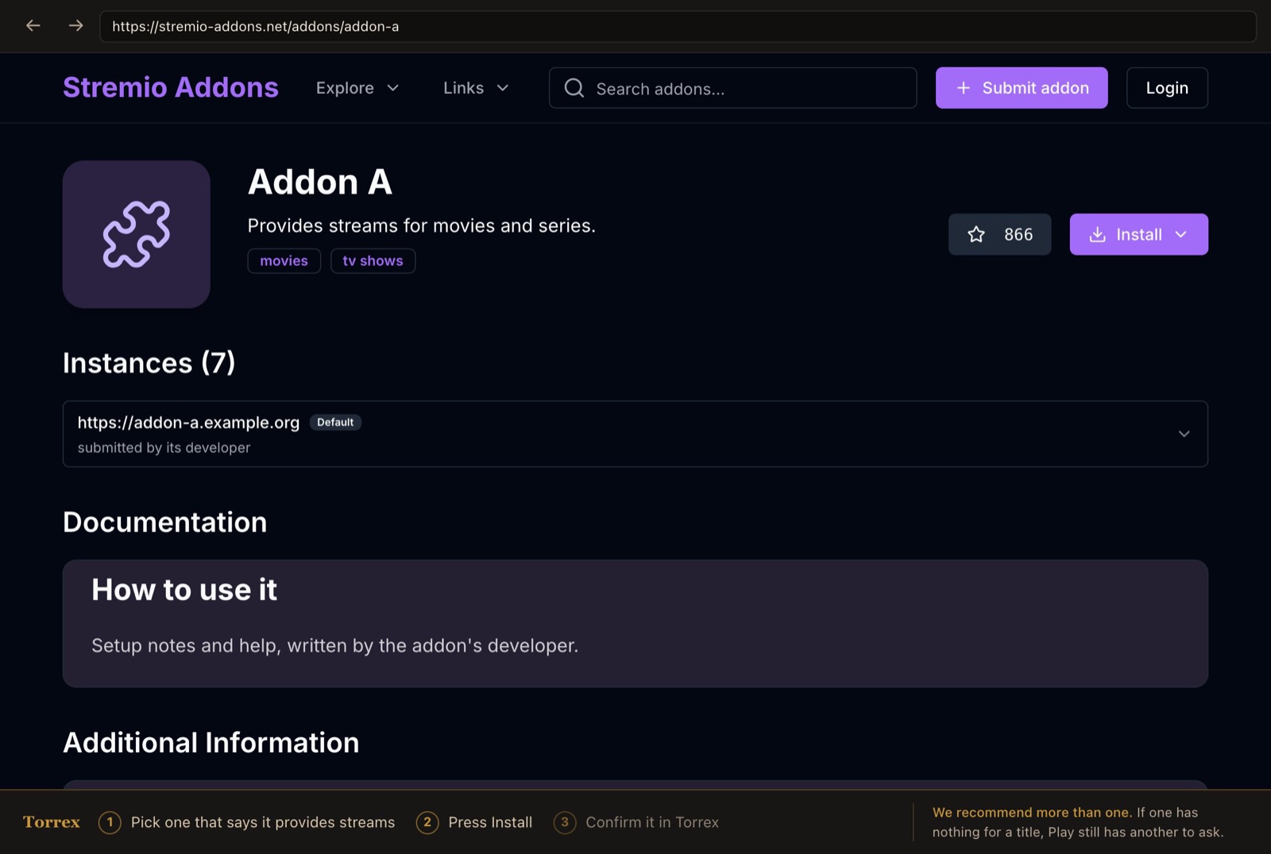This screenshot has height=854, width=1271.
Task: Open the Install options chevron
Action: (1181, 234)
